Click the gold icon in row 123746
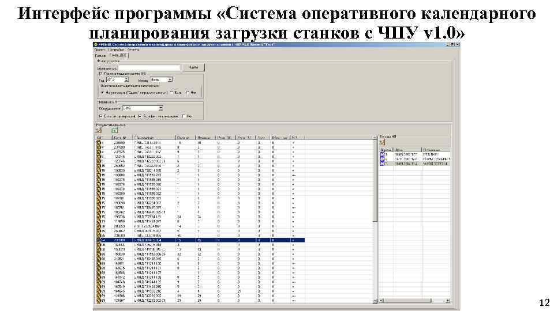The height and width of the screenshot is (311, 554). [x=99, y=161]
